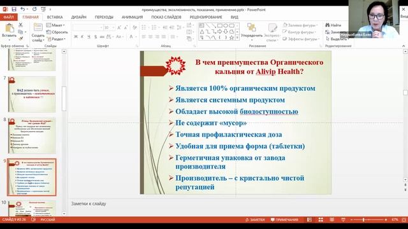Open the ФАЙЛ (File) tab
Image resolution: width=408 pixels, height=229 pixels.
tap(8, 17)
